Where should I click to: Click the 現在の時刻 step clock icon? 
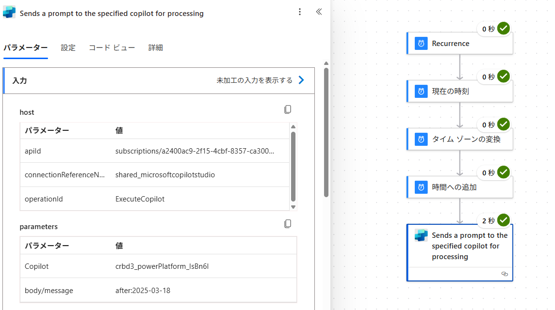(x=421, y=91)
